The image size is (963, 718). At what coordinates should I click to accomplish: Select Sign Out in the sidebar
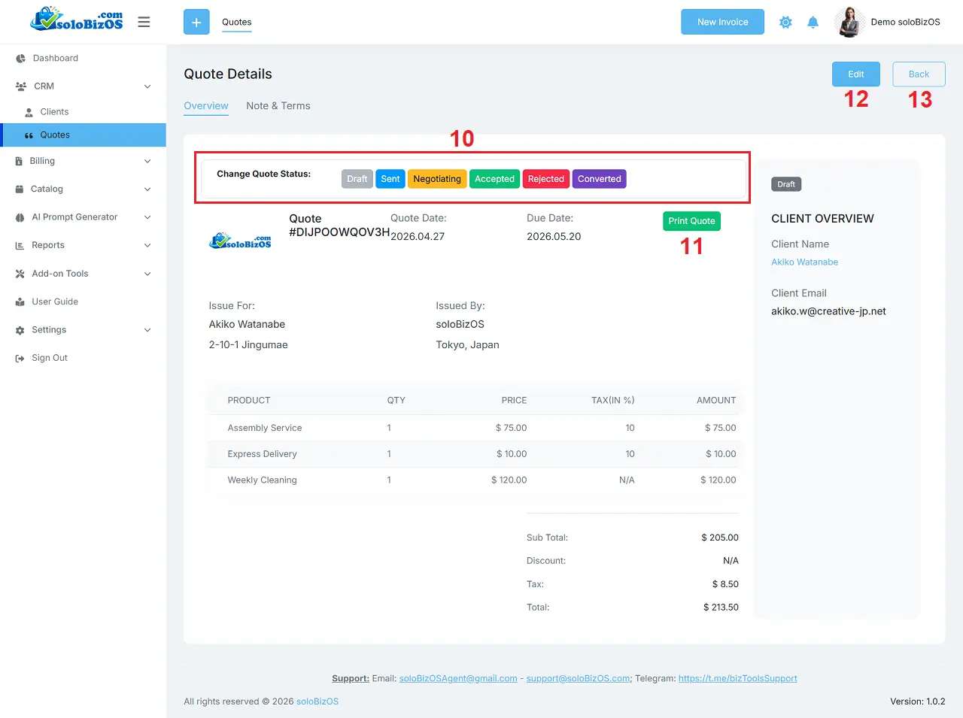[83, 359]
